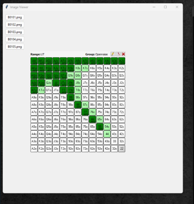The height and width of the screenshot is (204, 194).
Task: Toggle the 44 pair cell
Action: click(107, 134)
